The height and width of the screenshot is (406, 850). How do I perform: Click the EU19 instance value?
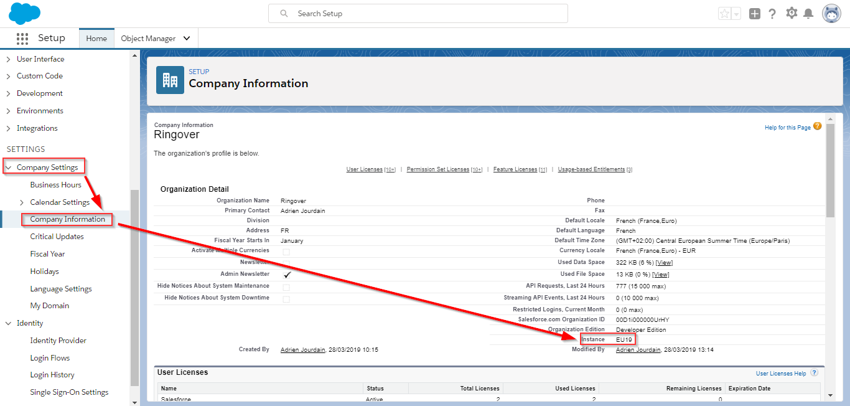624,340
